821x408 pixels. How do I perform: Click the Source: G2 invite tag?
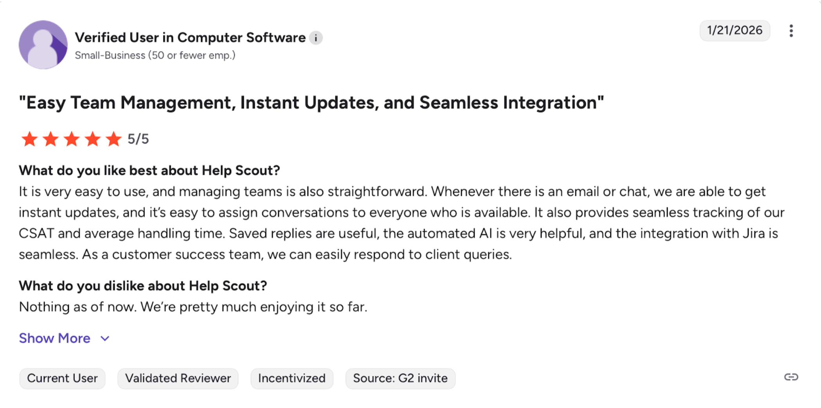[x=400, y=378]
